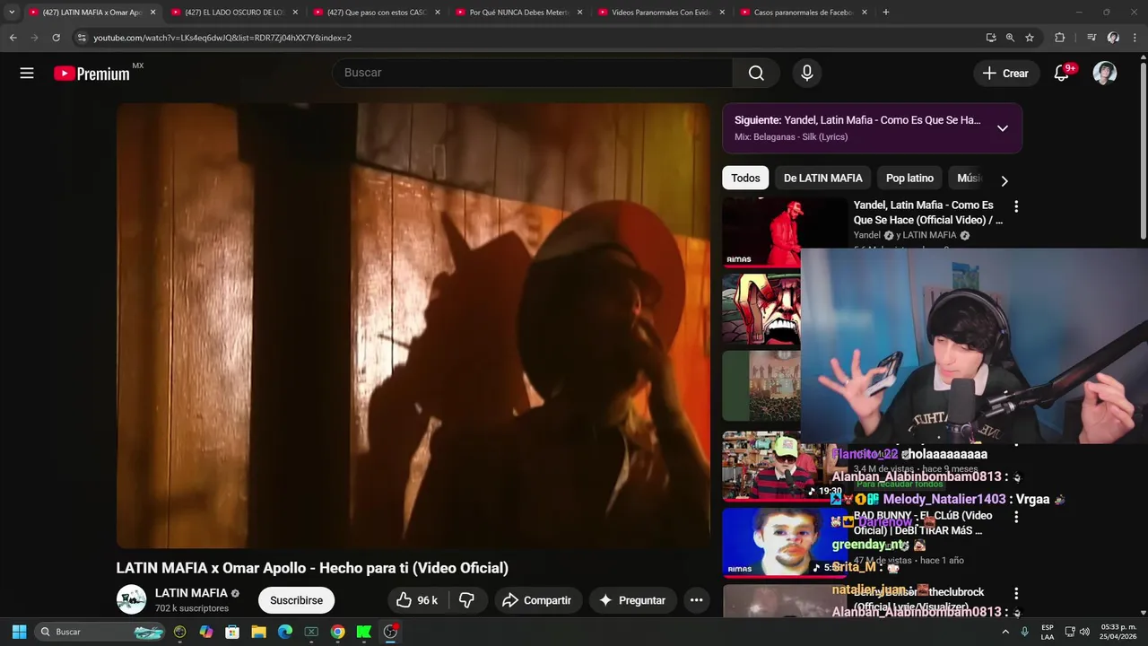Click the YouTube Buscar search field
The image size is (1148, 646).
(x=532, y=73)
